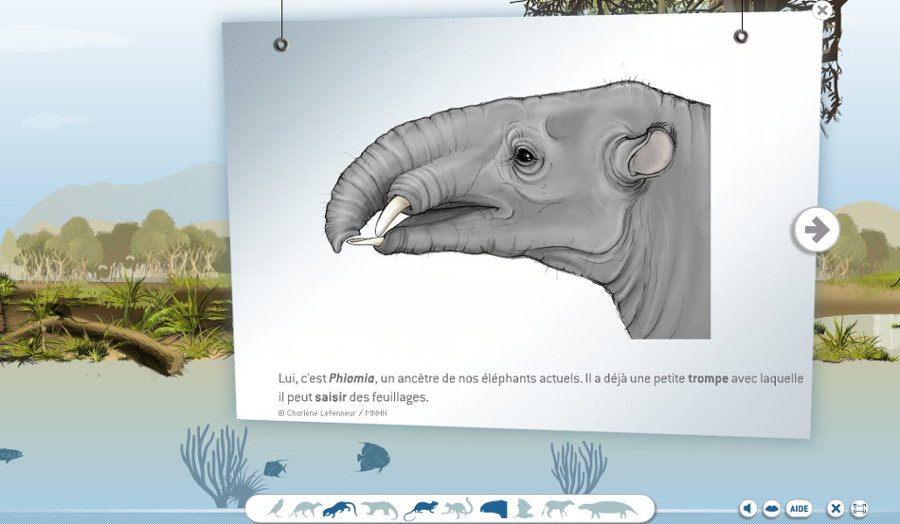Screen dimensions: 900x524
Task: Select the horse-like silhouette next to the bat
Action: click(558, 509)
